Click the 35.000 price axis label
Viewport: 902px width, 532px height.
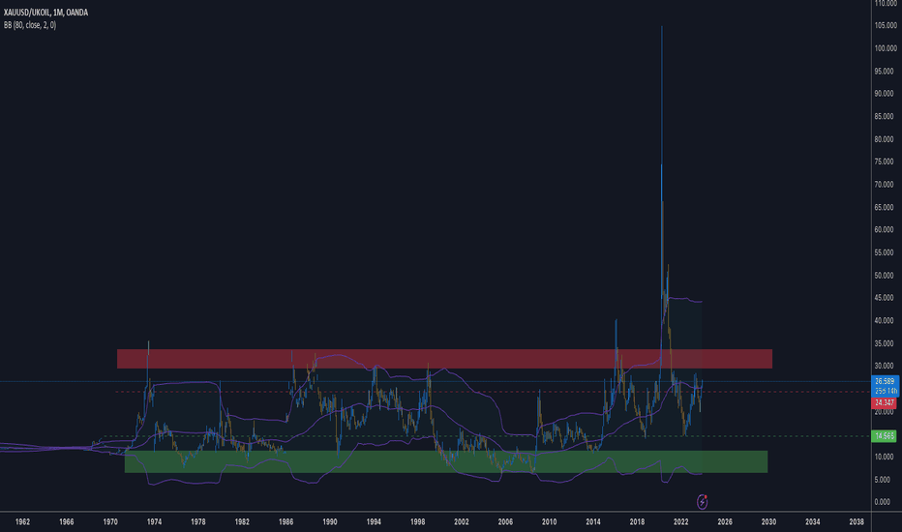point(886,343)
